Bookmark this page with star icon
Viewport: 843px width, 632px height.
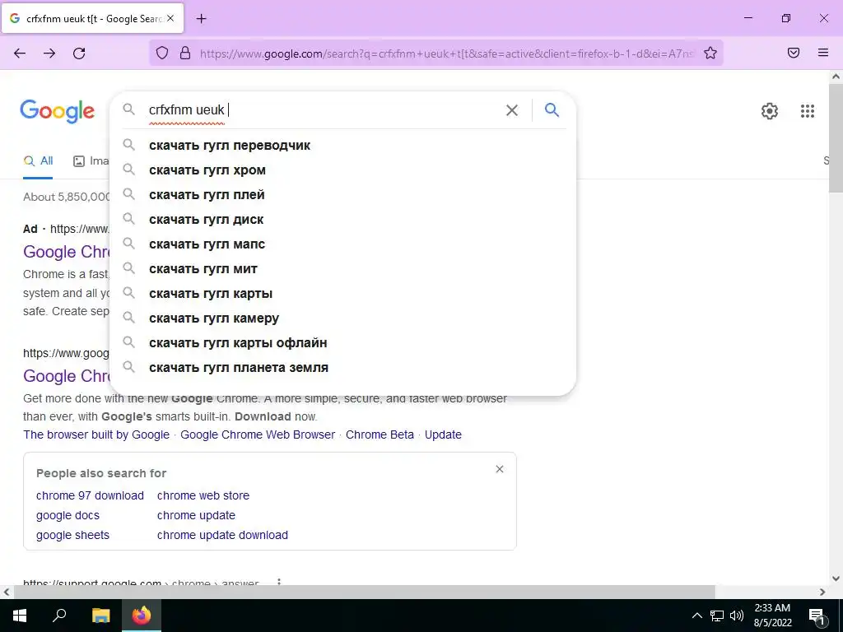coord(710,53)
